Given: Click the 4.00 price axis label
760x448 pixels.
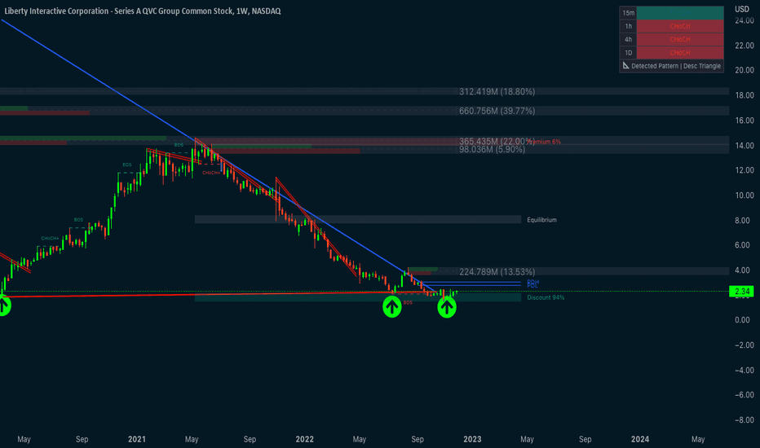Looking at the screenshot, I should (x=743, y=270).
